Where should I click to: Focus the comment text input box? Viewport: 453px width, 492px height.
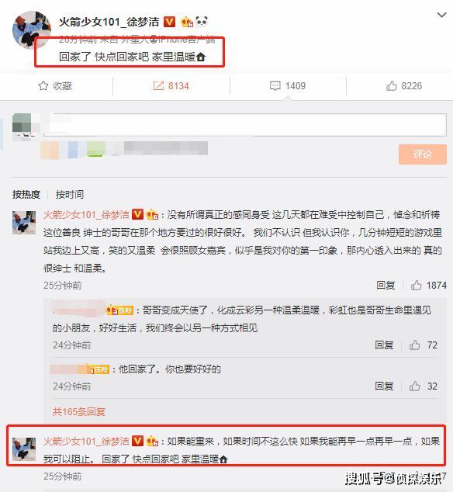pyautogui.click(x=245, y=125)
